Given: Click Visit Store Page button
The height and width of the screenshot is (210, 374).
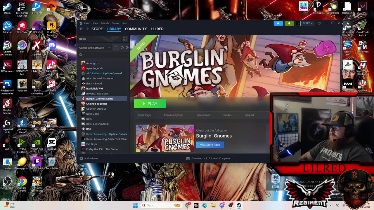Looking at the screenshot, I should 210,145.
